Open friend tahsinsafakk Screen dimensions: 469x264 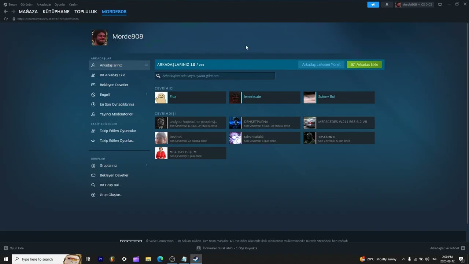(x=265, y=138)
